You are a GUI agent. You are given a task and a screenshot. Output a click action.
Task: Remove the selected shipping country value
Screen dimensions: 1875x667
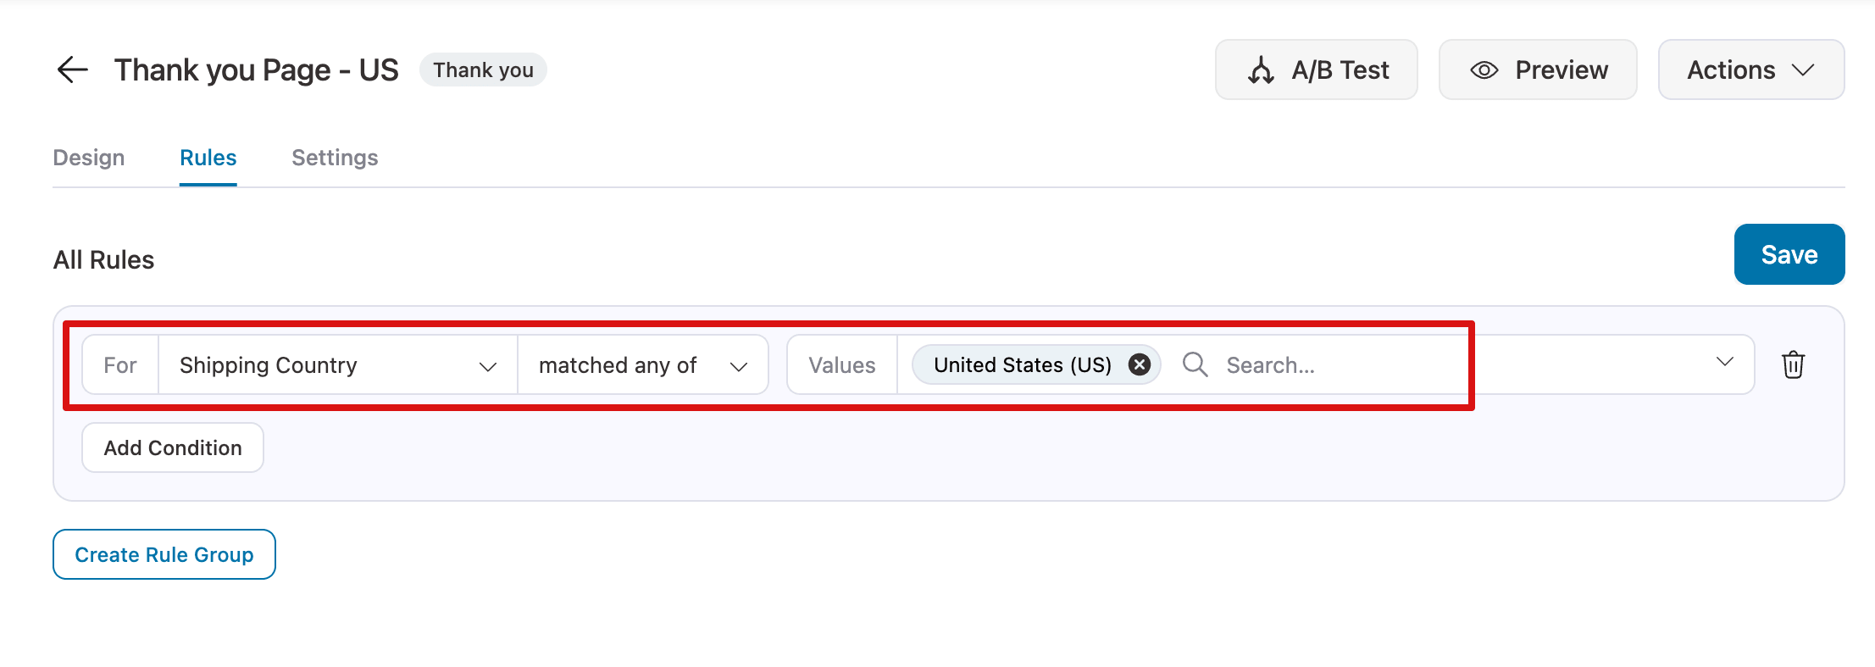click(x=1140, y=364)
